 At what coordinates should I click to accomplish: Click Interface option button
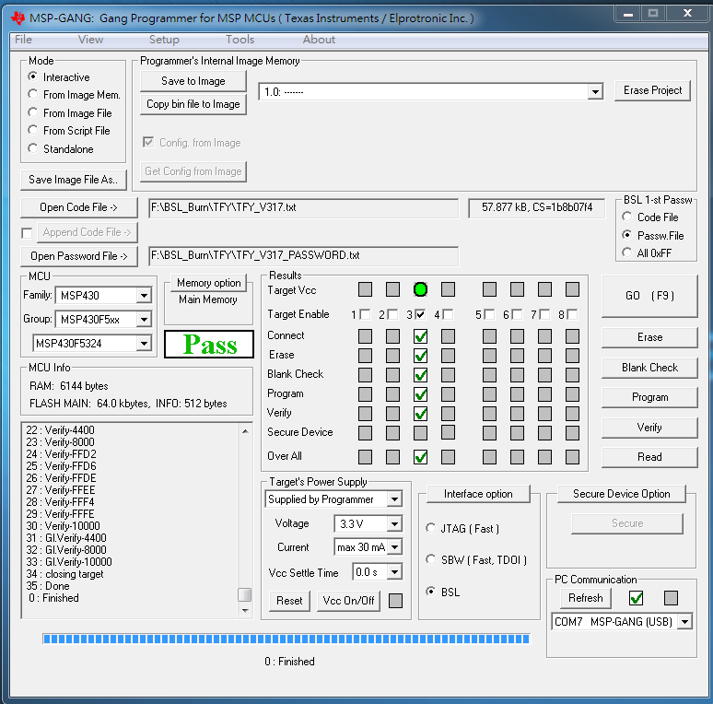click(478, 494)
